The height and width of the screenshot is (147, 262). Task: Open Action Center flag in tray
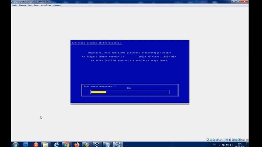(223, 145)
